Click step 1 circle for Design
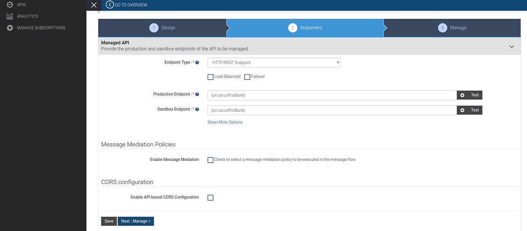Screen dimensions: 527x231 click(x=153, y=28)
